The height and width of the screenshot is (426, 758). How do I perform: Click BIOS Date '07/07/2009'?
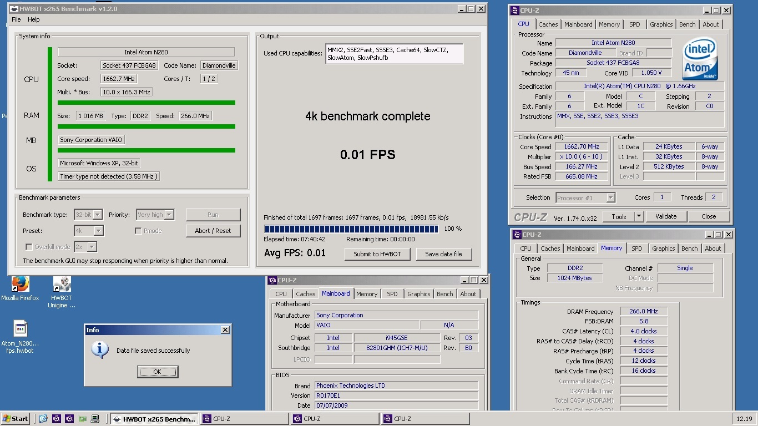(396, 405)
